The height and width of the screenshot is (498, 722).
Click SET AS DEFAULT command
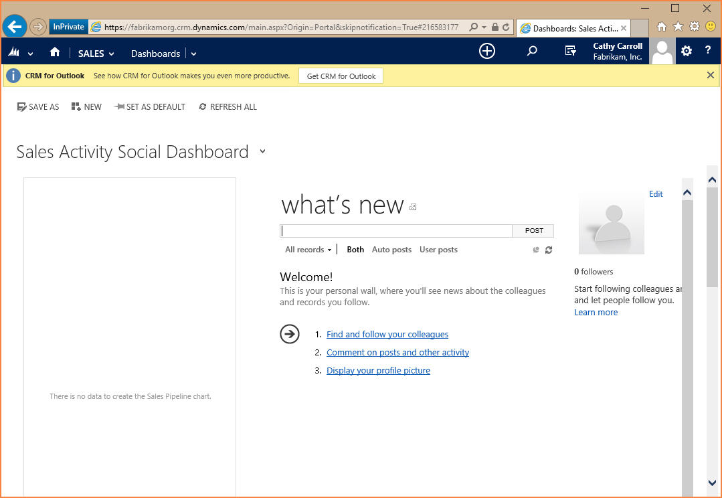pyautogui.click(x=150, y=106)
